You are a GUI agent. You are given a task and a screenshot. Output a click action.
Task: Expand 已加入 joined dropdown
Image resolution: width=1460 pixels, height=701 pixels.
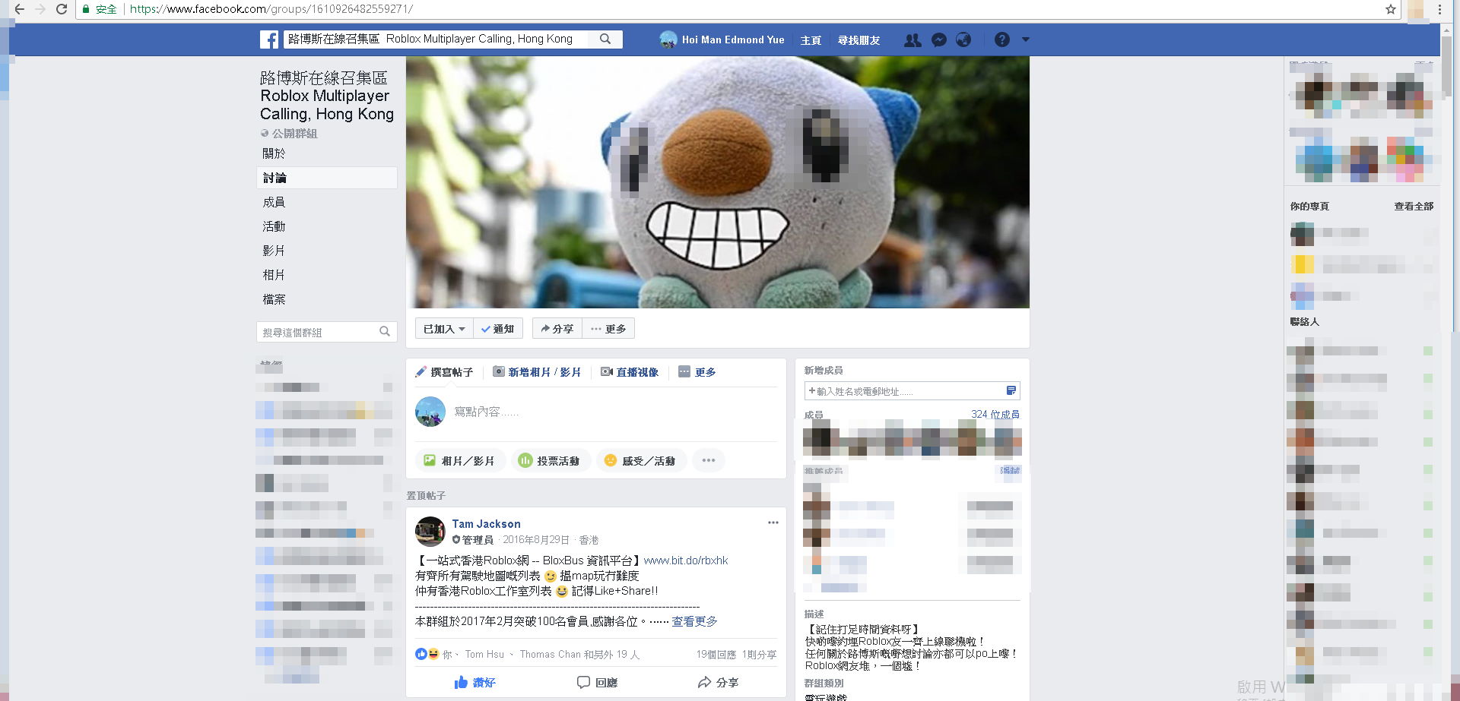tap(444, 329)
